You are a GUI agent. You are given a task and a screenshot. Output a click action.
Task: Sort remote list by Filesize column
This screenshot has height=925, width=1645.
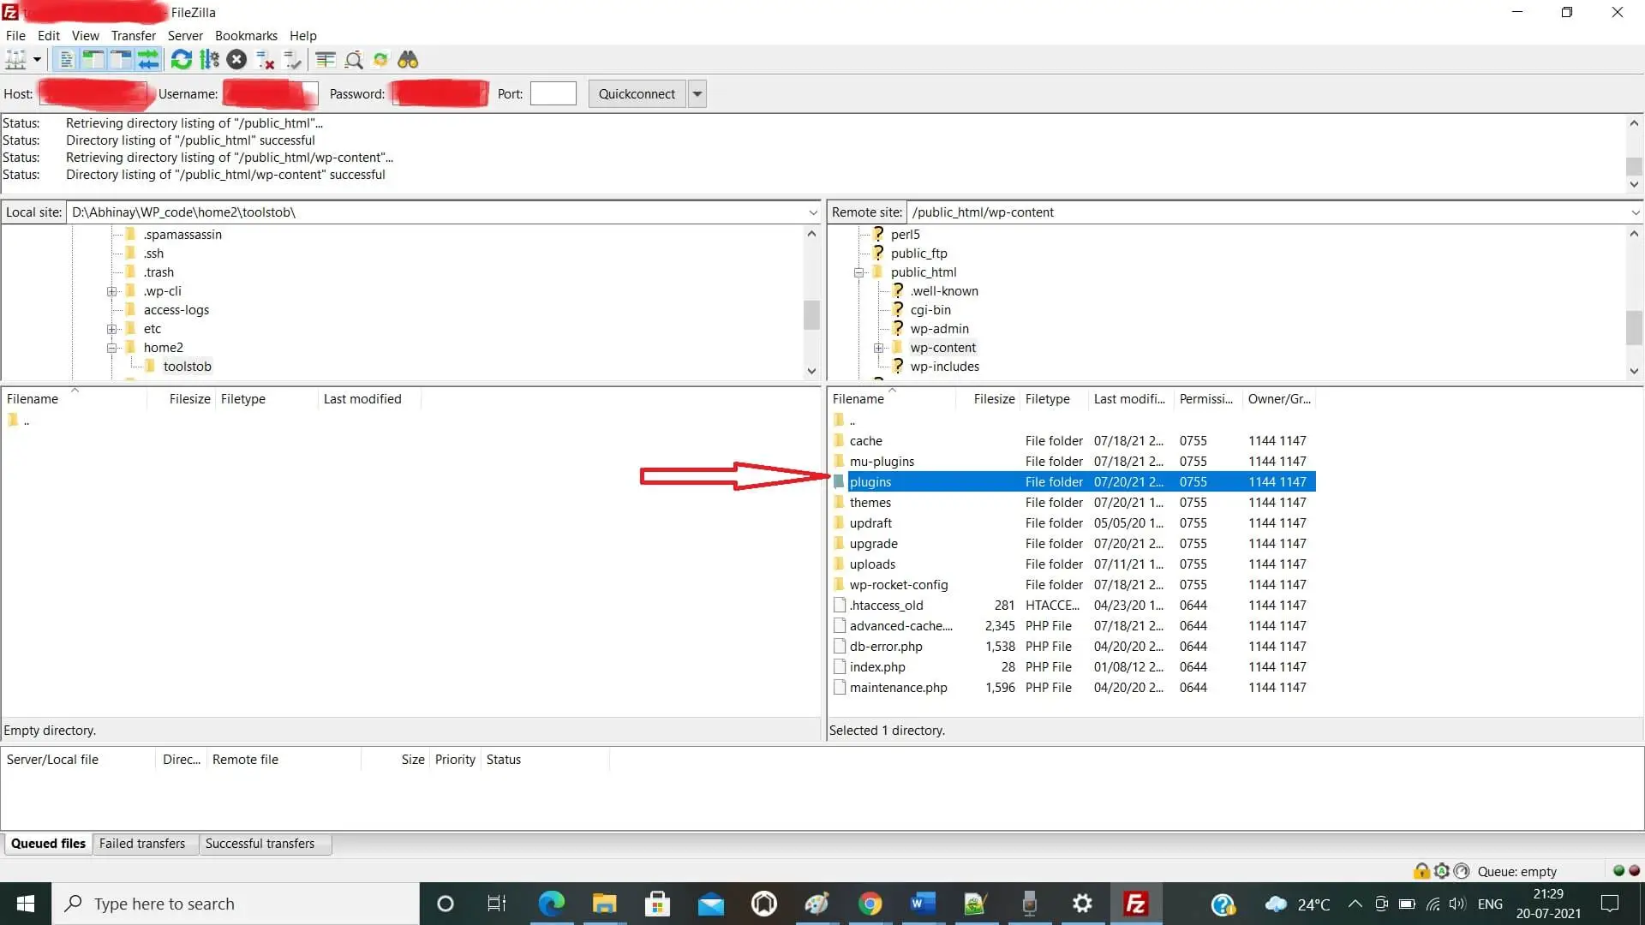(994, 399)
